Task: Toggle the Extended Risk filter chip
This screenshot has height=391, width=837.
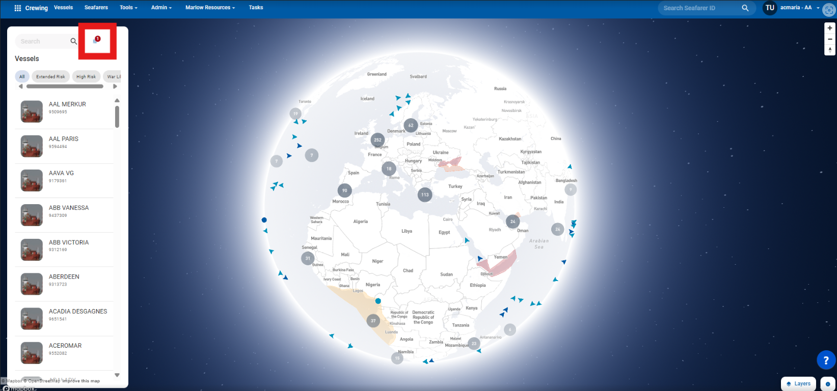Action: tap(50, 77)
